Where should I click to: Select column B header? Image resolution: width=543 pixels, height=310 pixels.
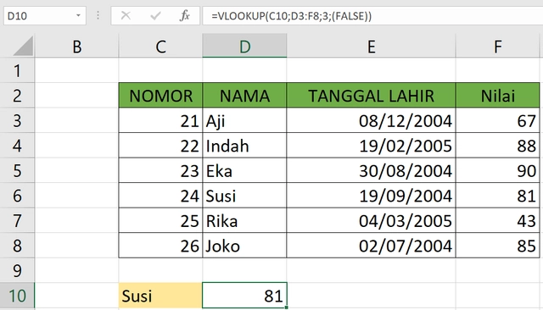point(76,46)
